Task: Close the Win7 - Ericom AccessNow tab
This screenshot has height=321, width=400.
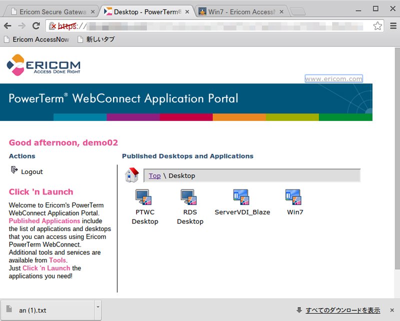Action: [281, 11]
